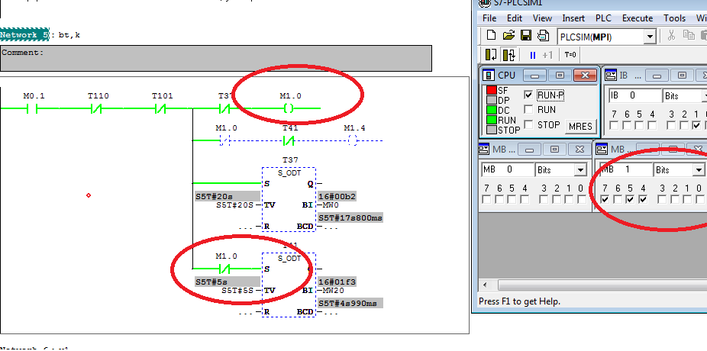The image size is (707, 351).
Task: Toggle bit 5 of MB 1
Action: (630, 199)
